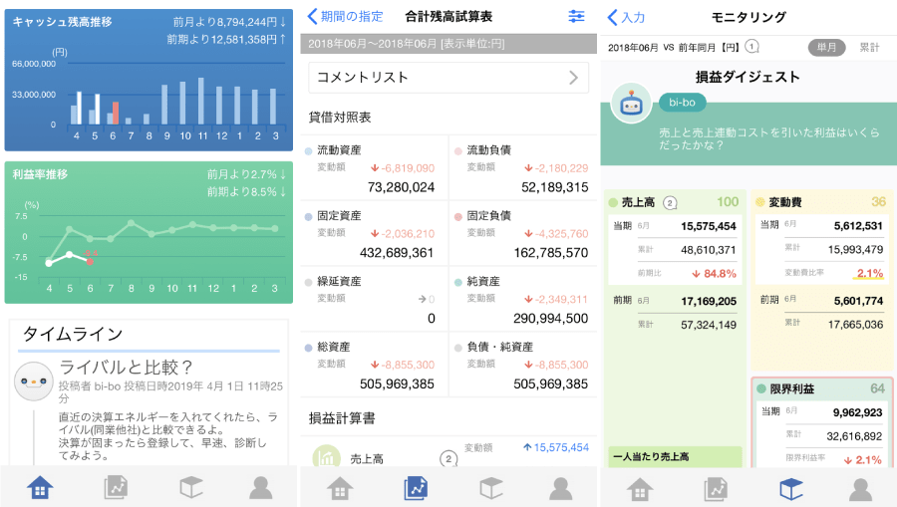This screenshot has height=507, width=897.
Task: Select the highlighted report chart icon in the middle screen's bottom bar
Action: pyautogui.click(x=416, y=489)
